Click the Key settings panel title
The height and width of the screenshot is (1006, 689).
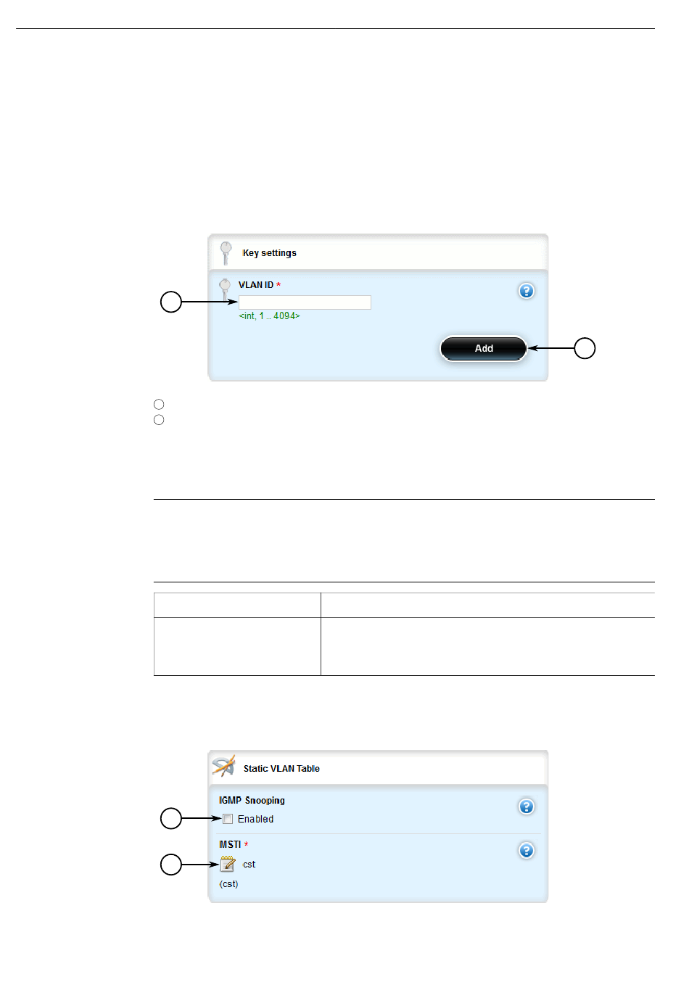269,253
